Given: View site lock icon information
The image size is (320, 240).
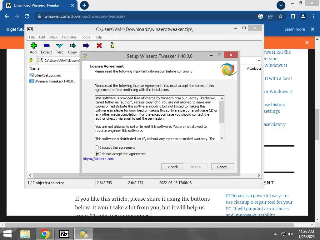Looking at the screenshot, I should pyautogui.click(x=39, y=16).
